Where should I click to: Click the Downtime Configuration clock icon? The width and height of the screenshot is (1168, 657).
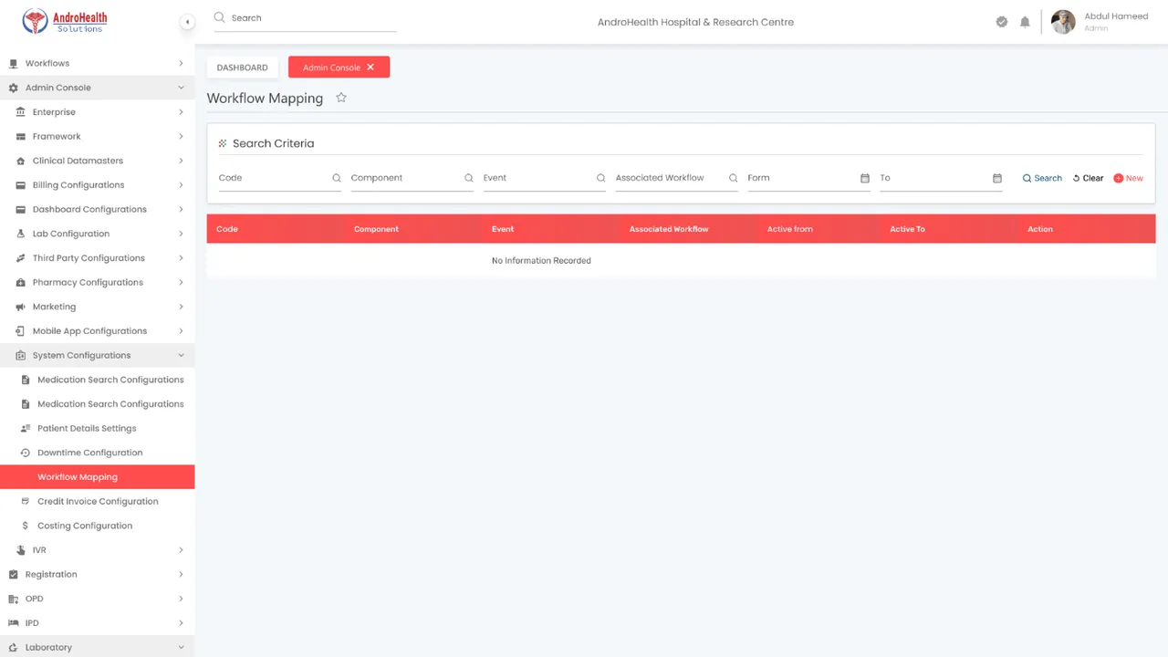tap(26, 453)
